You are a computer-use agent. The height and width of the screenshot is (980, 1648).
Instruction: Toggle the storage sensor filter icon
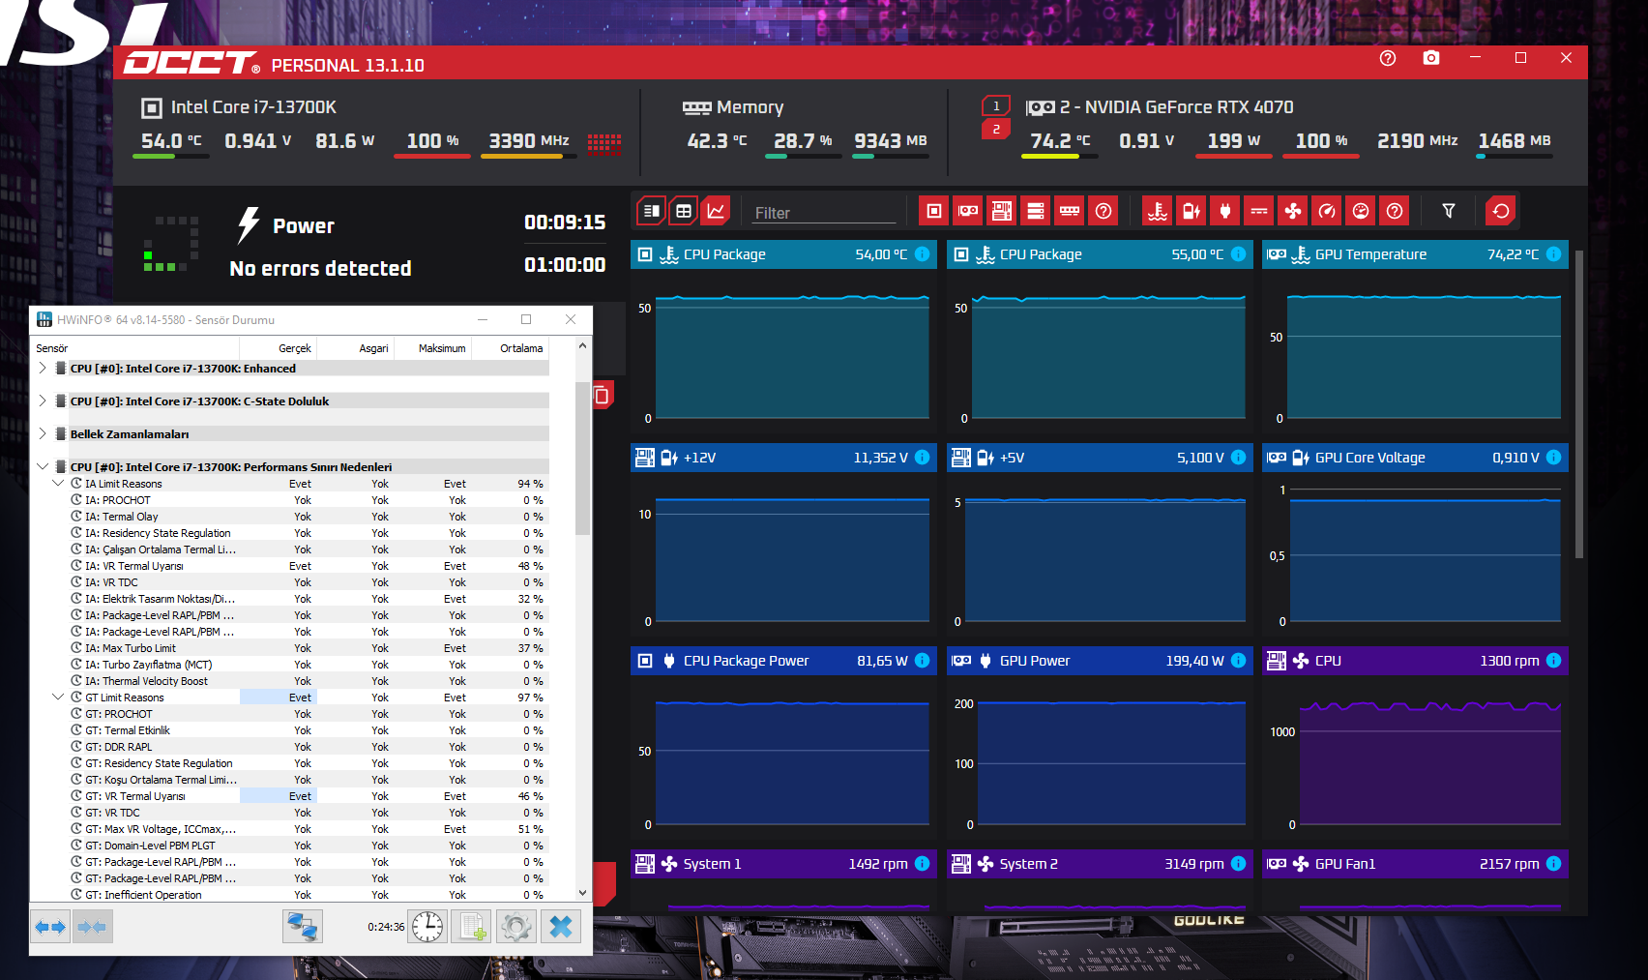click(1036, 211)
